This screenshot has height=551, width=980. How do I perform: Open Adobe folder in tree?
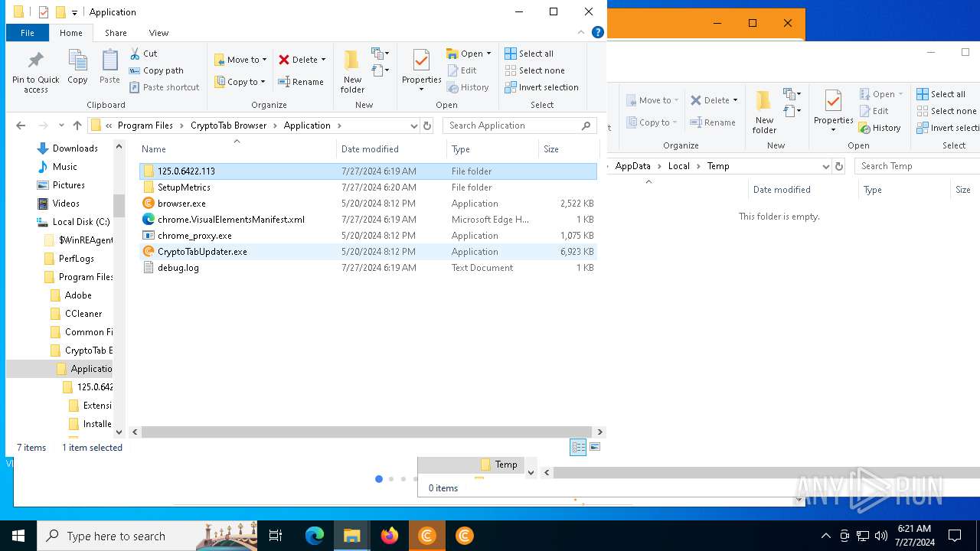click(x=77, y=295)
